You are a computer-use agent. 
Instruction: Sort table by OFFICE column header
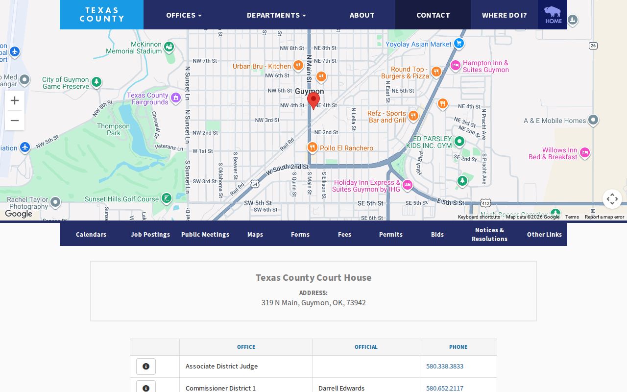tap(246, 347)
